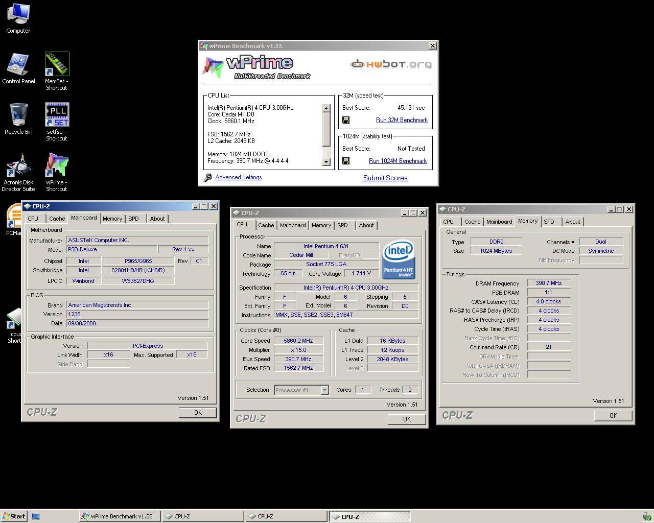The height and width of the screenshot is (523, 654).
Task: Open Memory tab in Mainboard CPU-Z window
Action: coord(112,219)
